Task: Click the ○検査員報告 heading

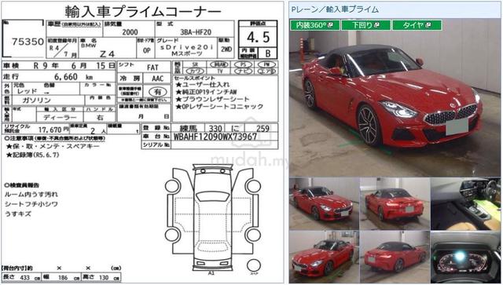Action: [22, 185]
